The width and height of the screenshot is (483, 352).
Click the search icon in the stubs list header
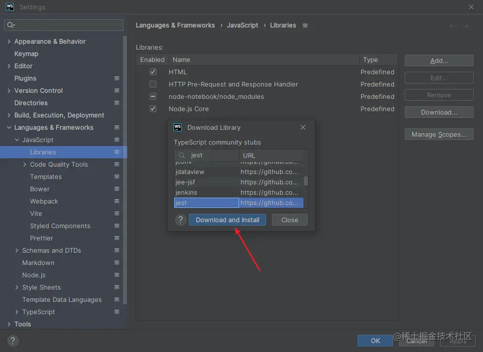[x=182, y=155]
